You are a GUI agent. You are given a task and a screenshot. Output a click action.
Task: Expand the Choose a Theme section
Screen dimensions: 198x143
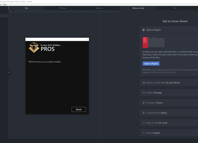[x=169, y=103]
